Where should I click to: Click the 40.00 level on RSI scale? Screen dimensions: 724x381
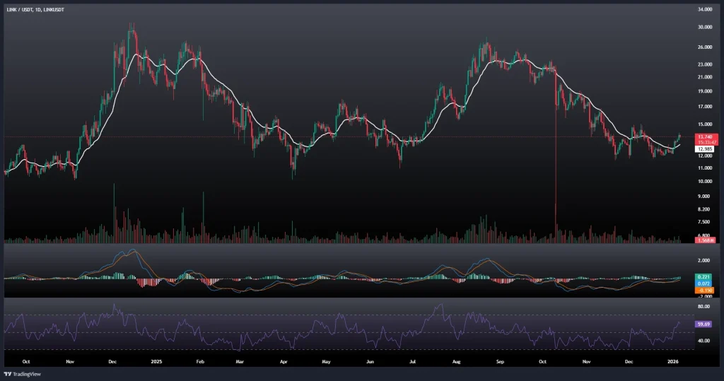pyautogui.click(x=704, y=341)
